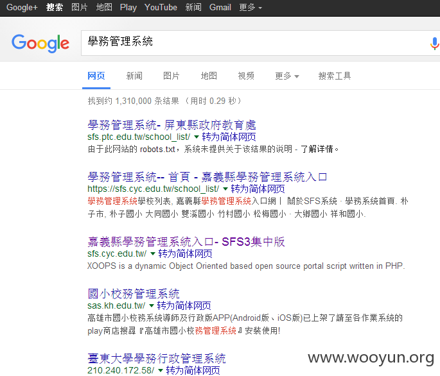This screenshot has height=376, width=440.
Task: Switch to the 视频 results tab
Action: point(246,76)
